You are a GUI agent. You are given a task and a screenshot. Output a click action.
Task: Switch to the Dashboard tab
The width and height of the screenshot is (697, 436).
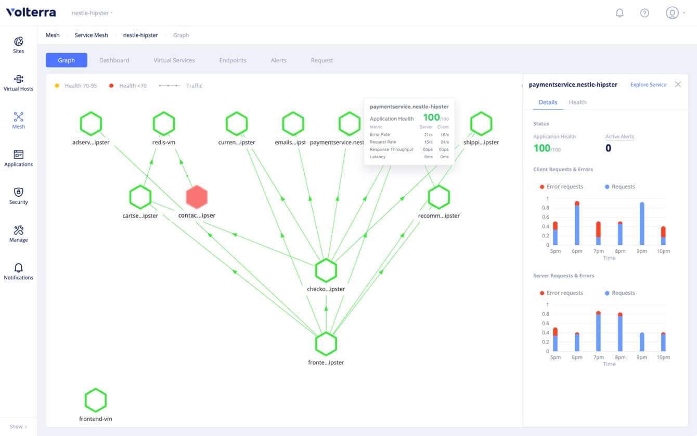[x=114, y=60]
